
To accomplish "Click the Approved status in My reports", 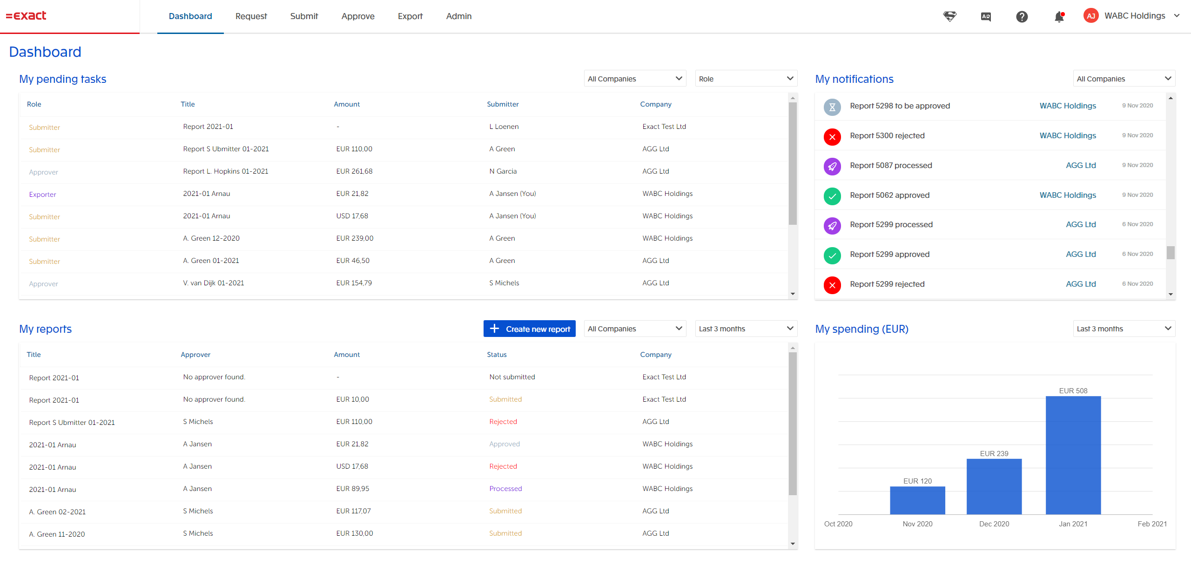I will tap(505, 444).
